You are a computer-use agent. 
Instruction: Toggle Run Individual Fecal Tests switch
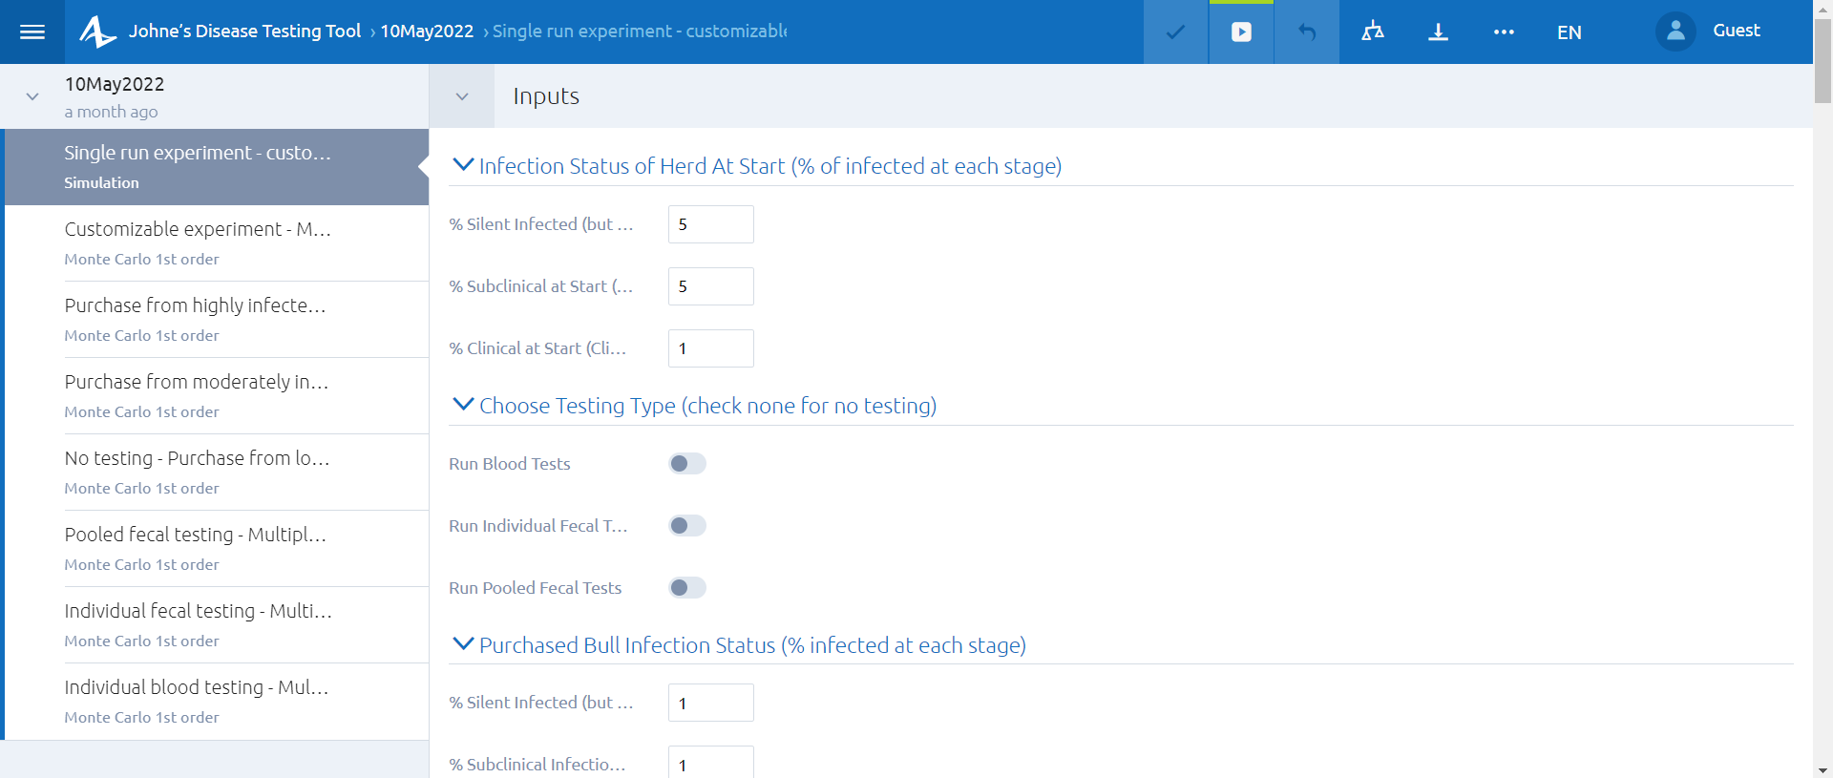click(686, 526)
